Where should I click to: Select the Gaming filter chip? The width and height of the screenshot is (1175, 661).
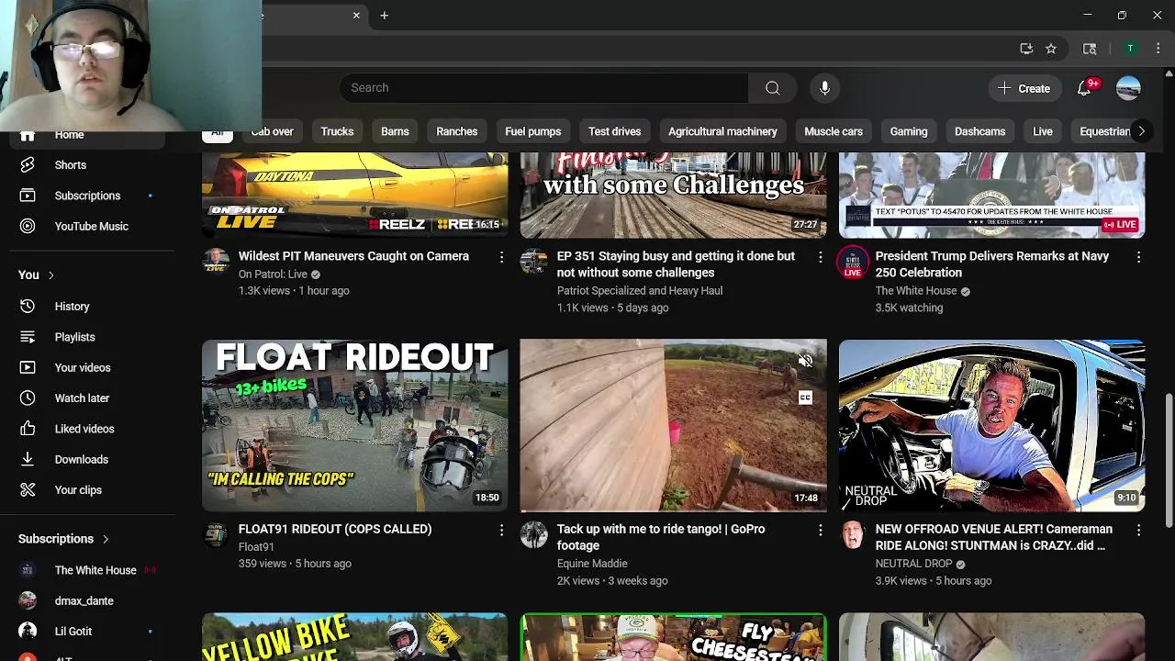click(x=909, y=131)
